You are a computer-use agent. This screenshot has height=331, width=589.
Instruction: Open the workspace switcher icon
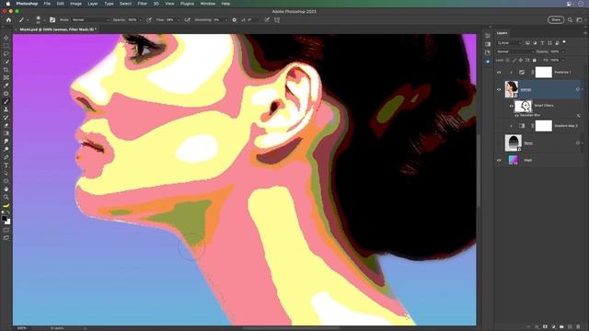click(579, 20)
